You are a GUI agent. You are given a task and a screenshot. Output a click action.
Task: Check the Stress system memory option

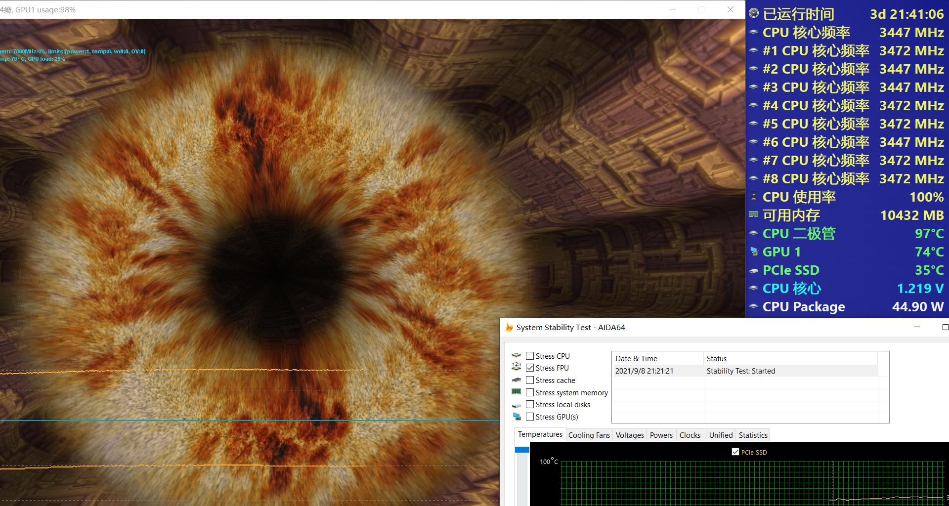(x=530, y=392)
